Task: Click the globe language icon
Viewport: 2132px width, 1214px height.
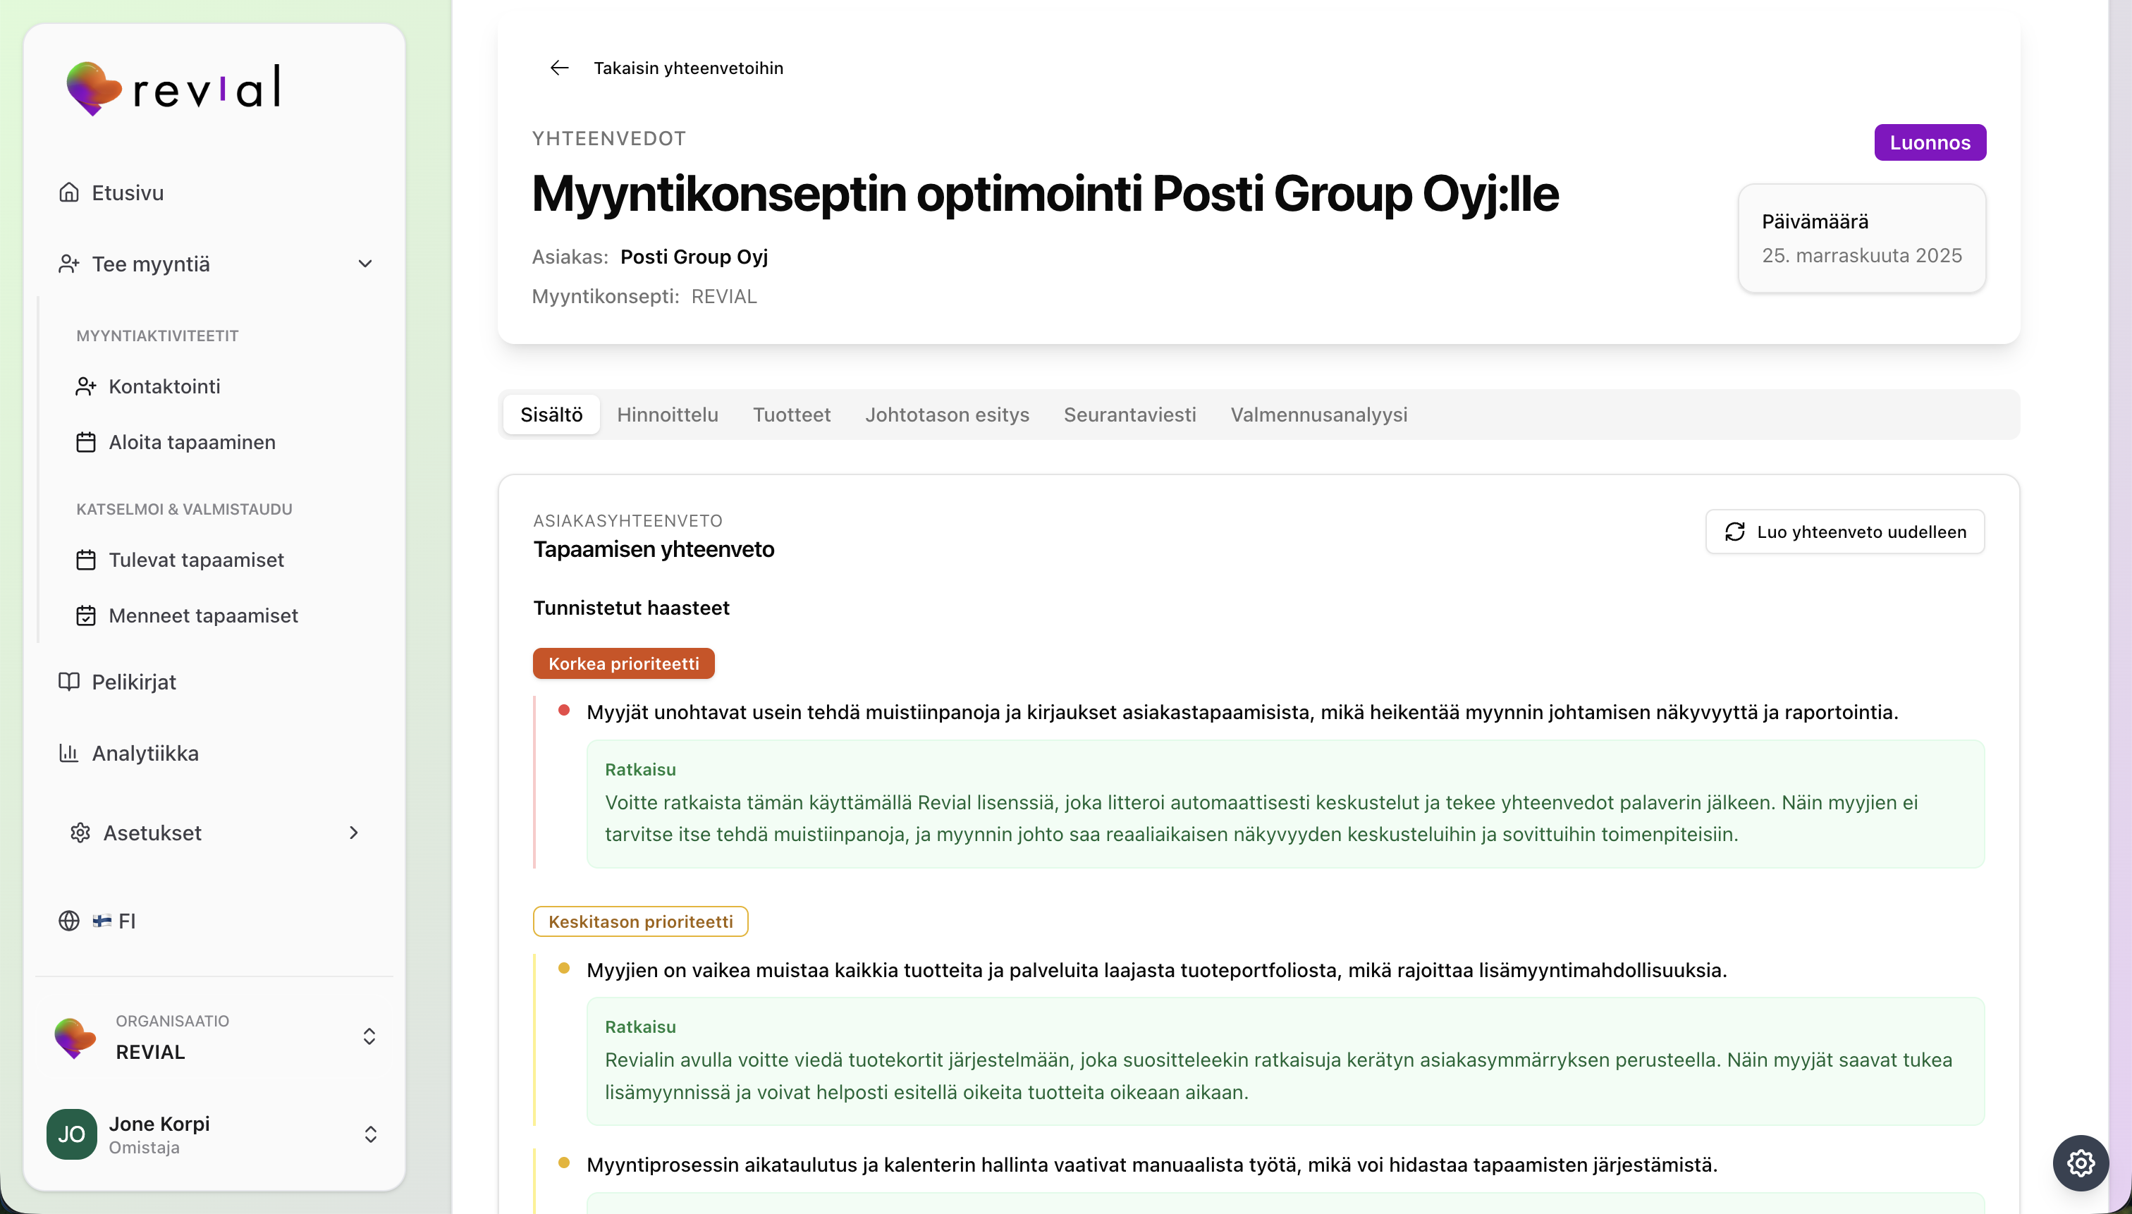Action: pyautogui.click(x=69, y=921)
